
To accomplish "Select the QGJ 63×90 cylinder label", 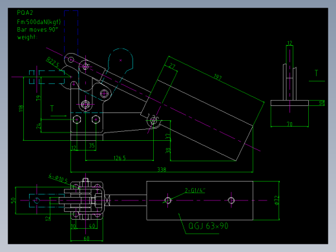I will click(208, 226).
